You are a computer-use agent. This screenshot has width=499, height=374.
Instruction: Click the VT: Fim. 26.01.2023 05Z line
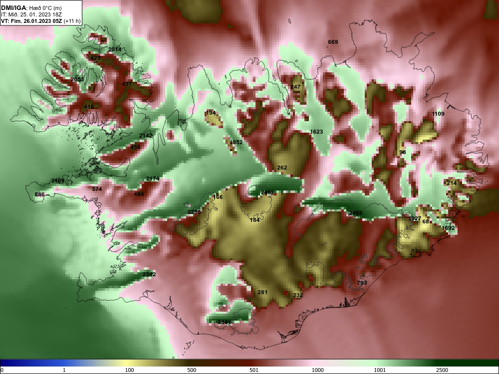click(x=41, y=21)
